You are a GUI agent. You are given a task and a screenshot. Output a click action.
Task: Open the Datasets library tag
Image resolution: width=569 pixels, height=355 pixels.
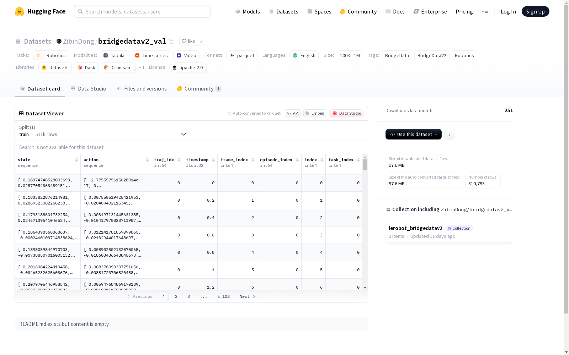coord(55,67)
